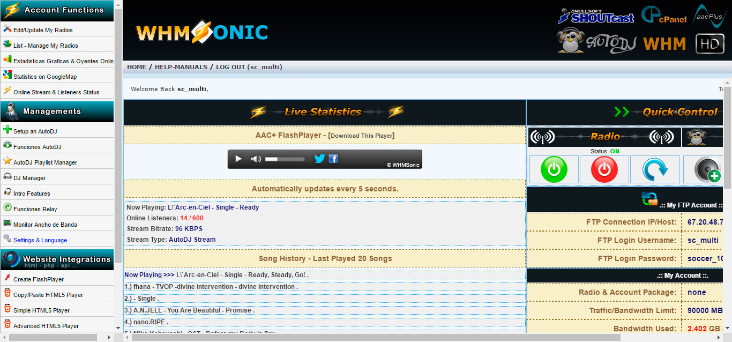Click the 'Stream Bitrate: 96 KBPS' text
Viewport: 732px width, 342px height.
point(165,229)
